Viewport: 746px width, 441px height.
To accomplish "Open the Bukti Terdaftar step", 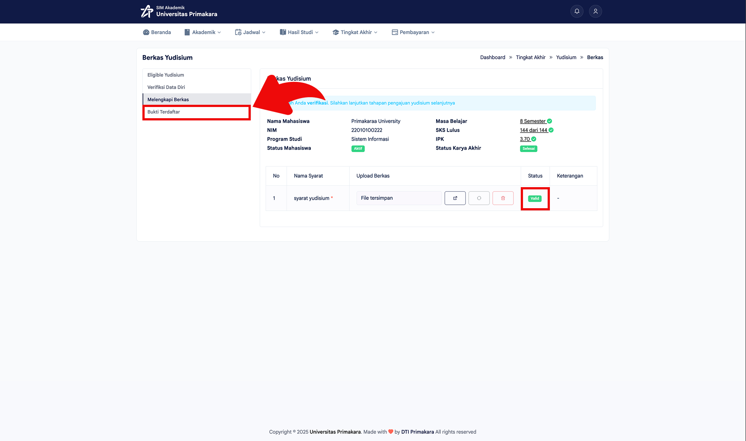I will pos(197,112).
